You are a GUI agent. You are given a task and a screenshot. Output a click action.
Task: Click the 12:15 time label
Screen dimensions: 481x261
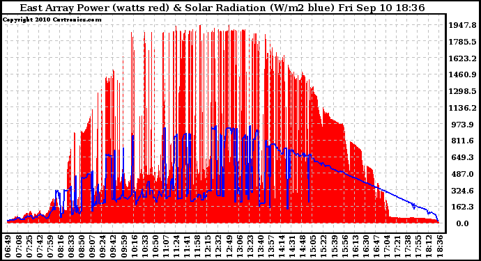point(207,246)
